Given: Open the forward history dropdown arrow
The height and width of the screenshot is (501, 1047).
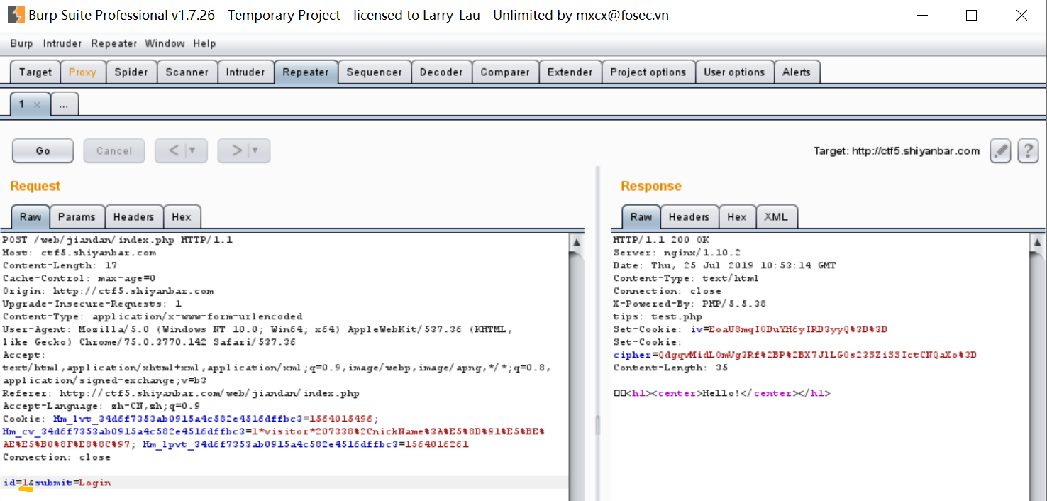Looking at the screenshot, I should click(x=255, y=150).
